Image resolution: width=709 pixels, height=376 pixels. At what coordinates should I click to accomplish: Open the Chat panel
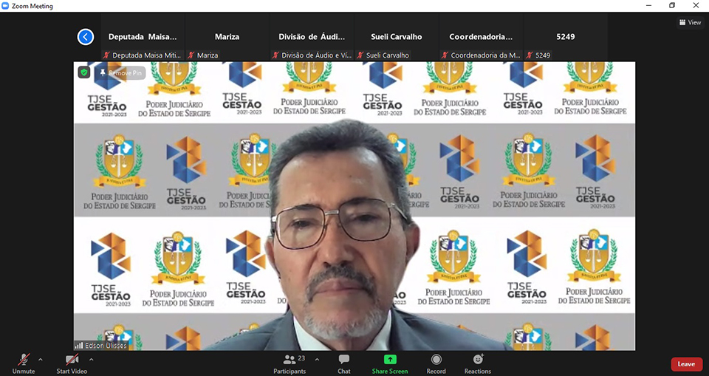coord(343,361)
